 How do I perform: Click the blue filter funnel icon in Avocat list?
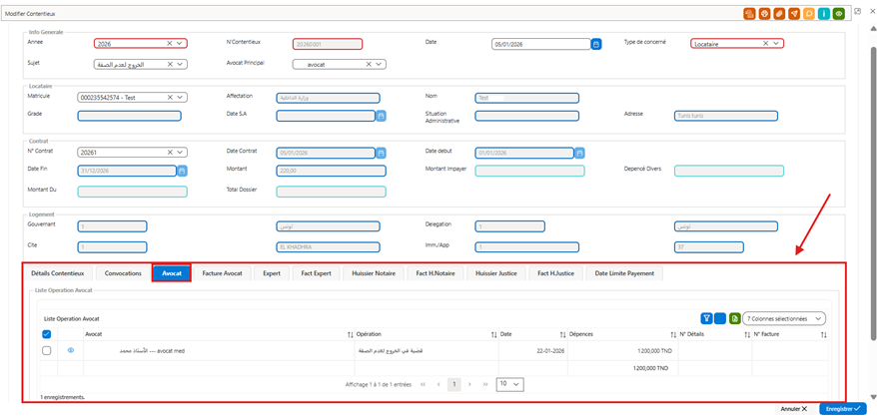(706, 318)
